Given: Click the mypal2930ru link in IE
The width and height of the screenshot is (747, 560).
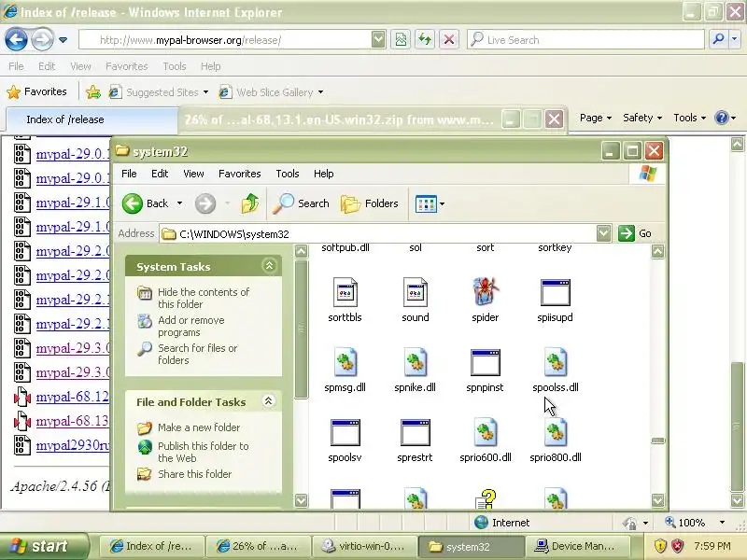Looking at the screenshot, I should click(73, 445).
